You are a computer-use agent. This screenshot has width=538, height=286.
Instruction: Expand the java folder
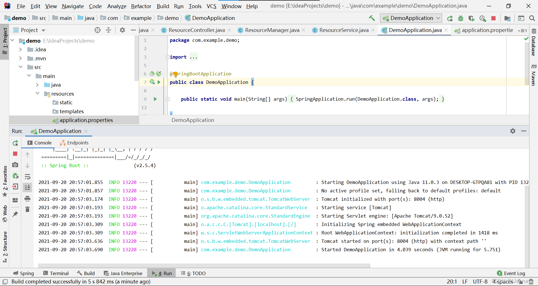point(38,85)
